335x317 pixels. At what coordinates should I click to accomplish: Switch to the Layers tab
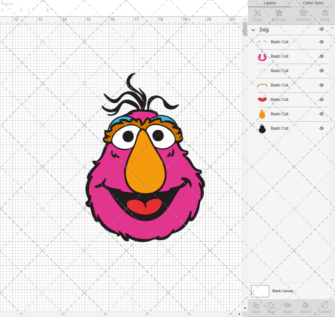pos(270,3)
